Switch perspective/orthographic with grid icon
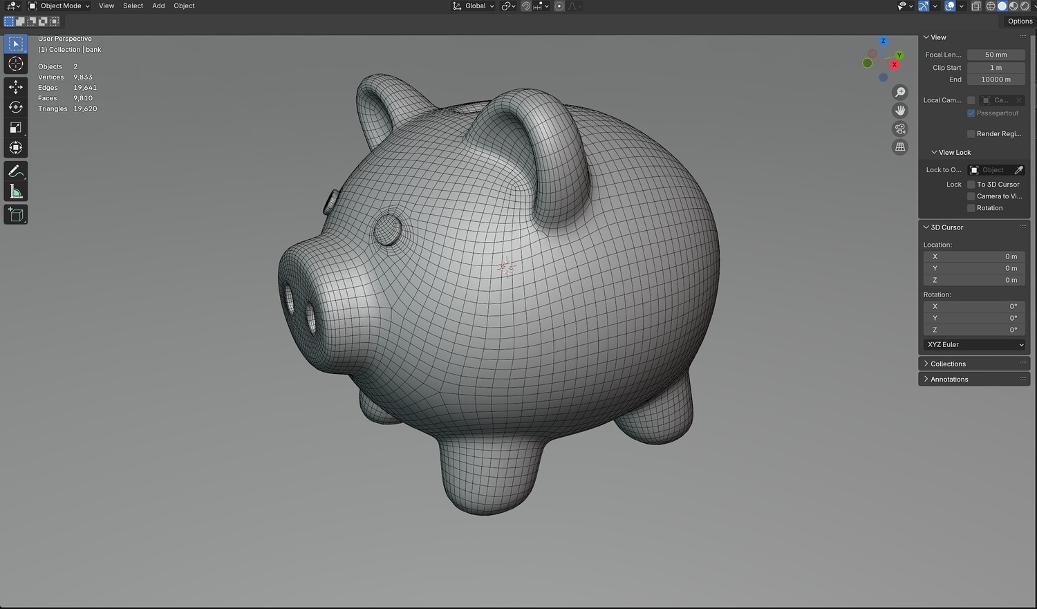The height and width of the screenshot is (609, 1037). tap(900, 147)
